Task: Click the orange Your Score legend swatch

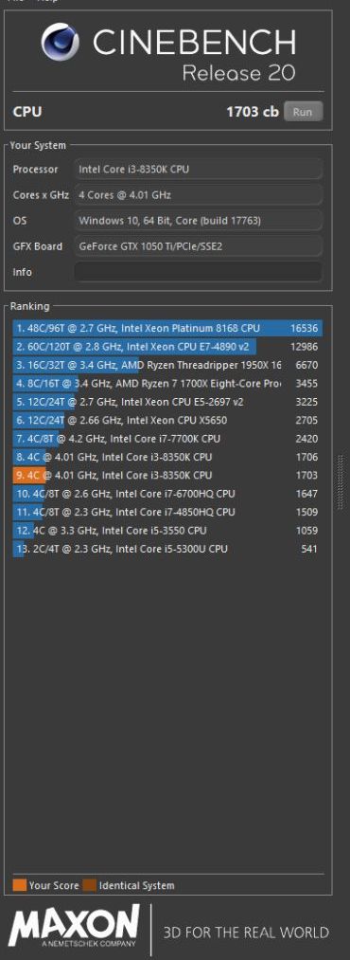Action: point(20,885)
